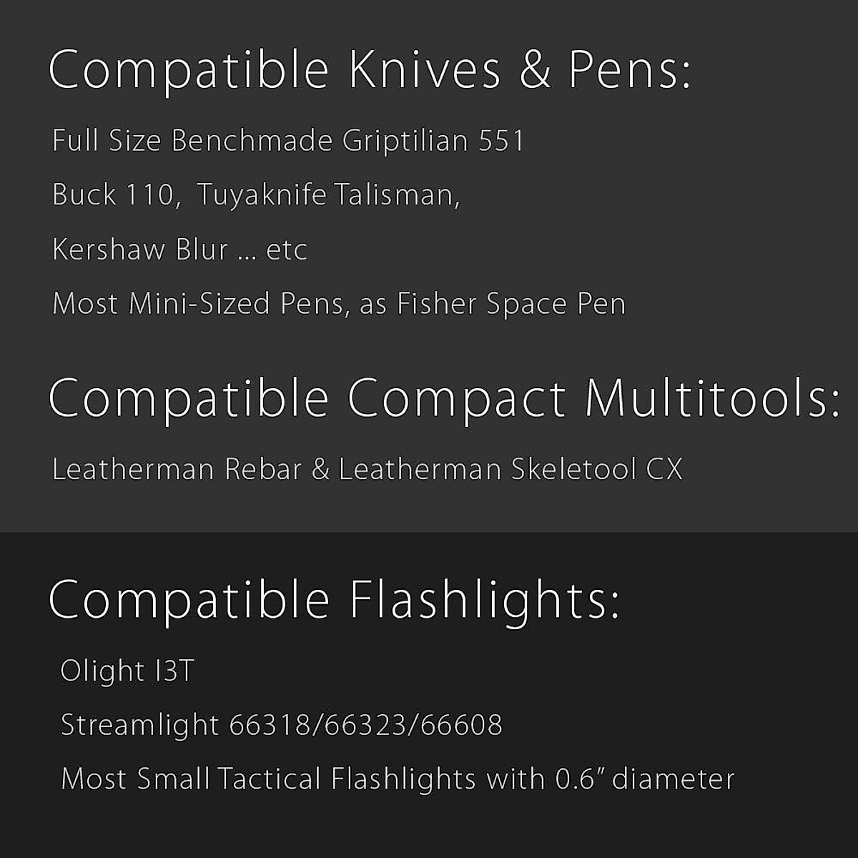
Task: Click the "Compatible Compact Multitools:" heading
Action: tap(443, 398)
